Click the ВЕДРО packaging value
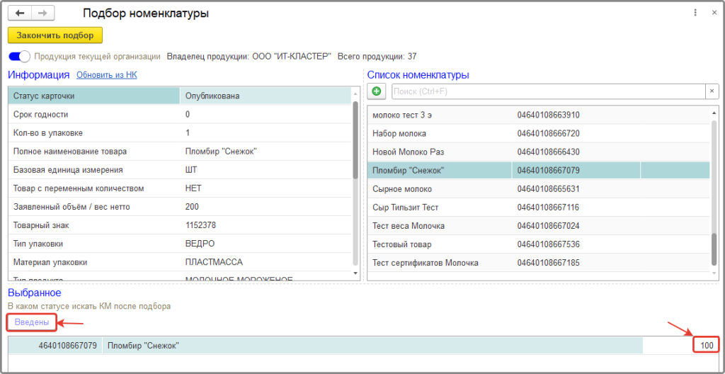Screen dimensions: 725x374 [200, 244]
